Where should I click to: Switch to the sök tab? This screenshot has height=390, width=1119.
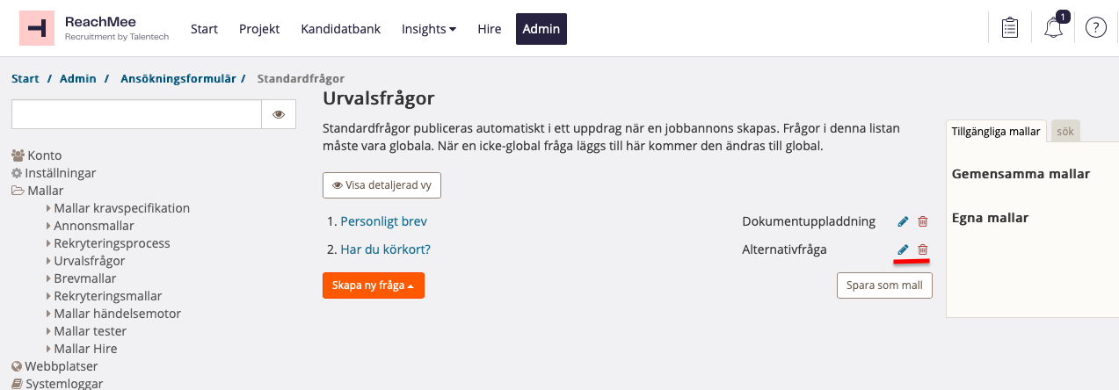click(1065, 131)
